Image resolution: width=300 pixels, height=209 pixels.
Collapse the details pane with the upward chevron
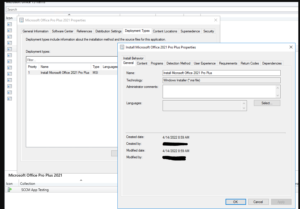point(81,180)
